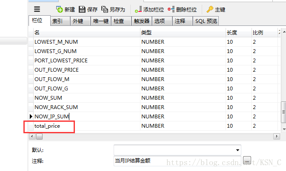Image resolution: width=286 pixels, height=171 pixels.
Task: Click the ellipsis button beside the comment
Action: [x=247, y=161]
